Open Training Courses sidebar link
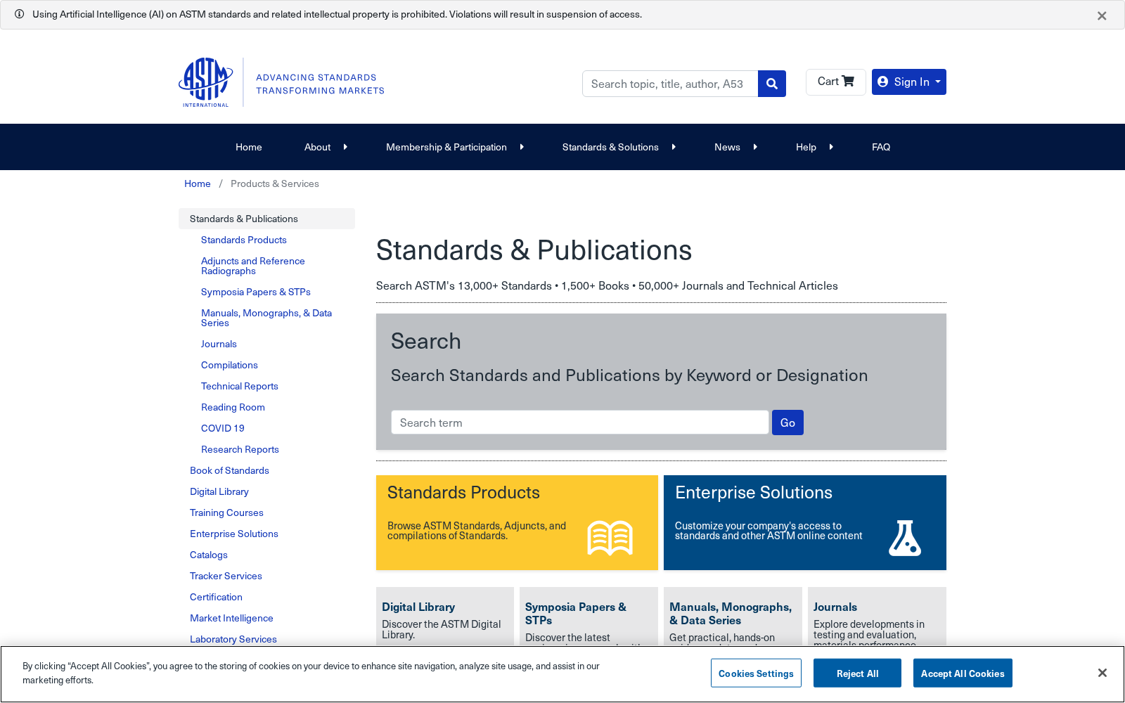Image resolution: width=1125 pixels, height=703 pixels. 226,512
